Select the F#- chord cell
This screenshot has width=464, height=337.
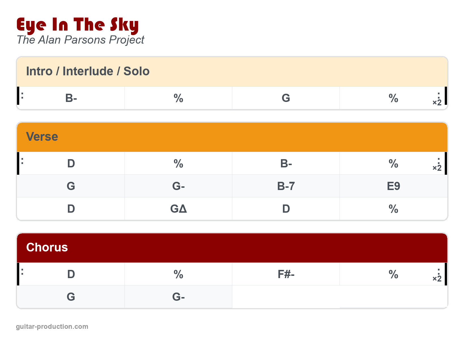(286, 274)
